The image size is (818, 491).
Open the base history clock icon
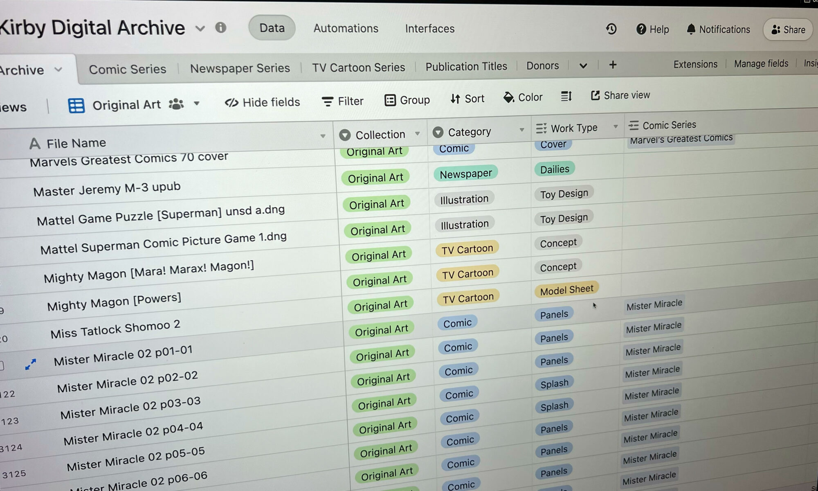(611, 29)
